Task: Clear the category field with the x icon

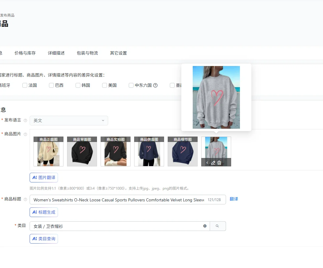Action: tap(205, 225)
